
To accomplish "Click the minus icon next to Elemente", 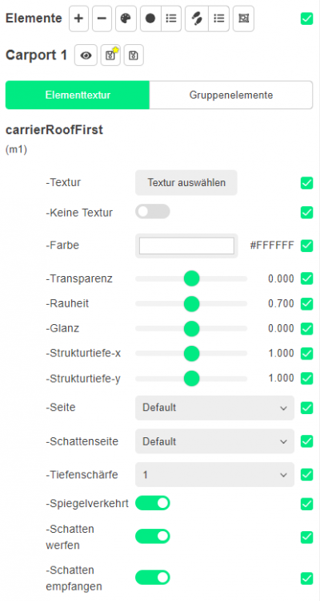I will tap(102, 18).
